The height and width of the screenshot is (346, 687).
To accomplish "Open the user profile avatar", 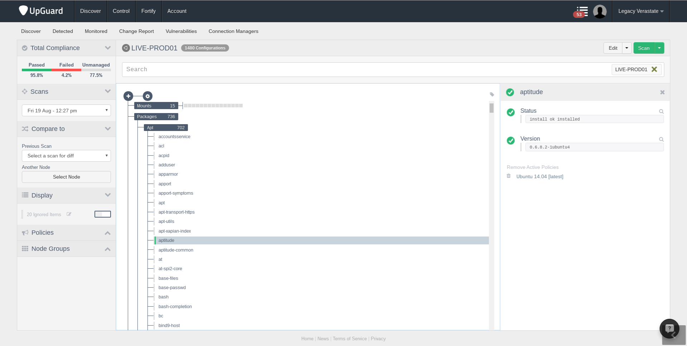I will [600, 11].
